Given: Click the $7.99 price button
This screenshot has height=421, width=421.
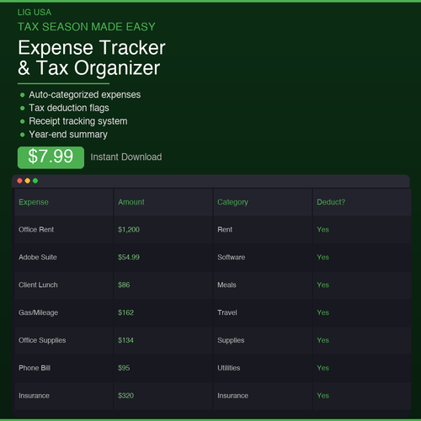Looking at the screenshot, I should click(x=51, y=157).
